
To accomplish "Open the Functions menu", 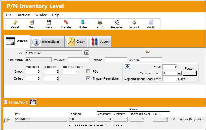I will (x=23, y=15).
